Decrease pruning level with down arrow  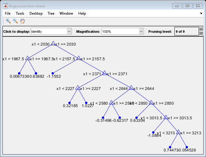(201, 34)
